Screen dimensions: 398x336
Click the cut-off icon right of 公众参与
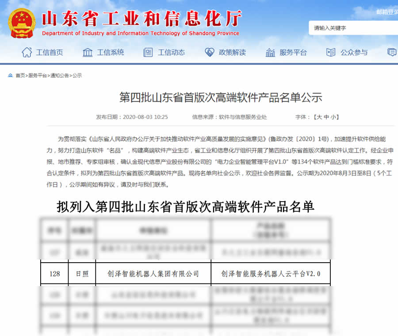click(392, 52)
